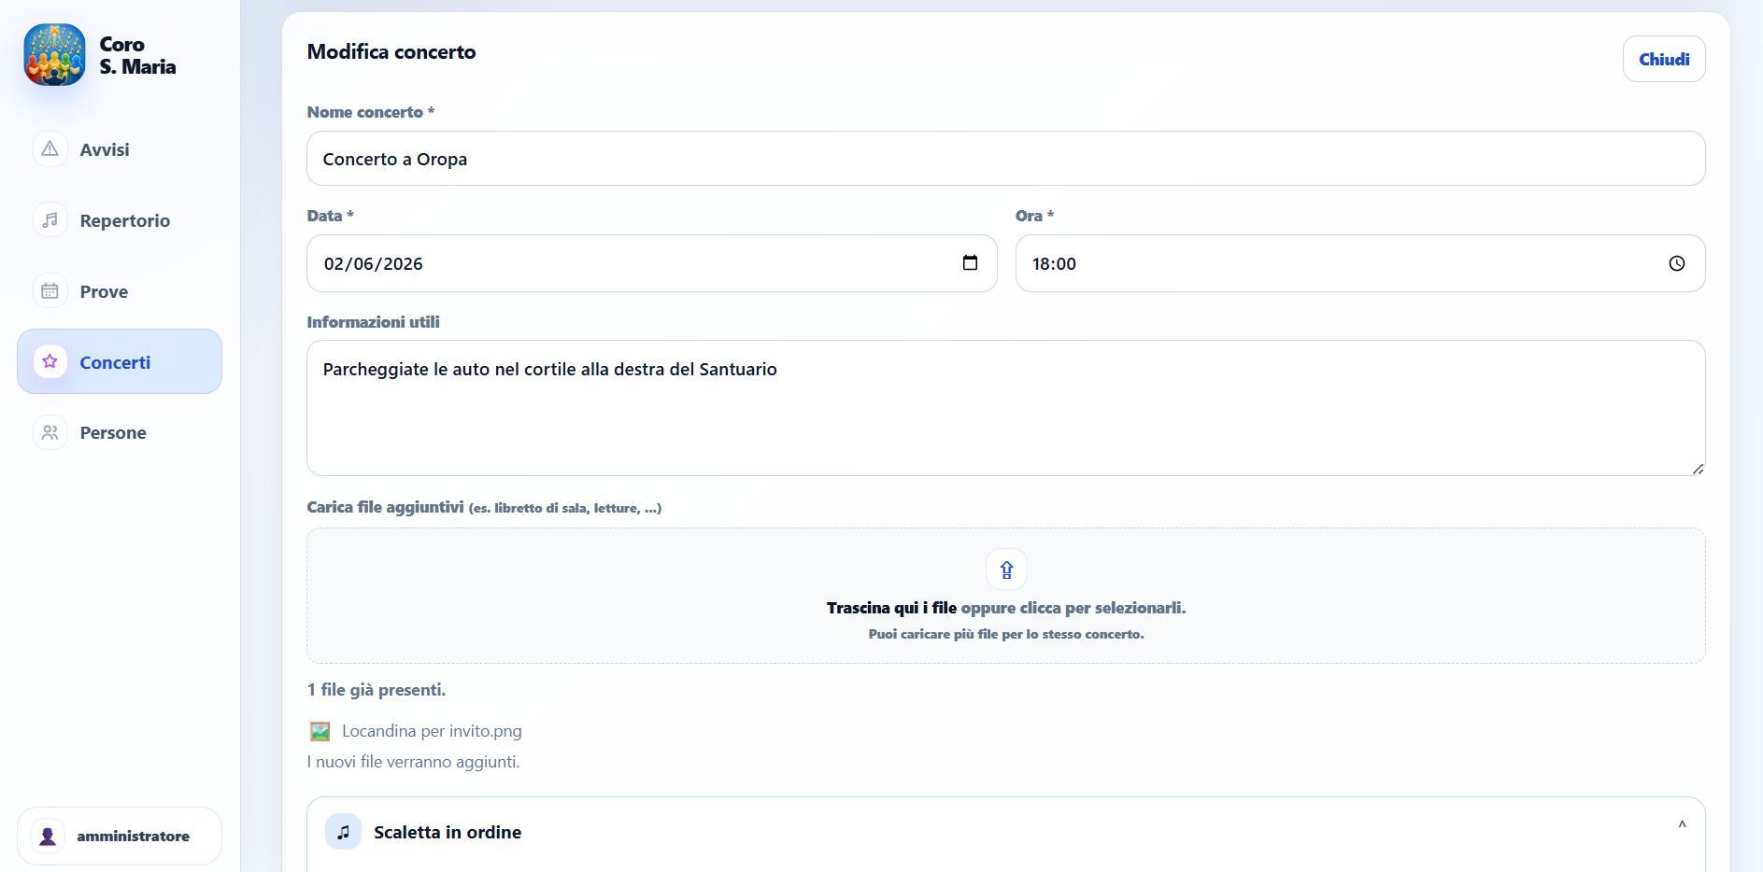
Task: Open the time picker clock icon
Action: click(1677, 263)
